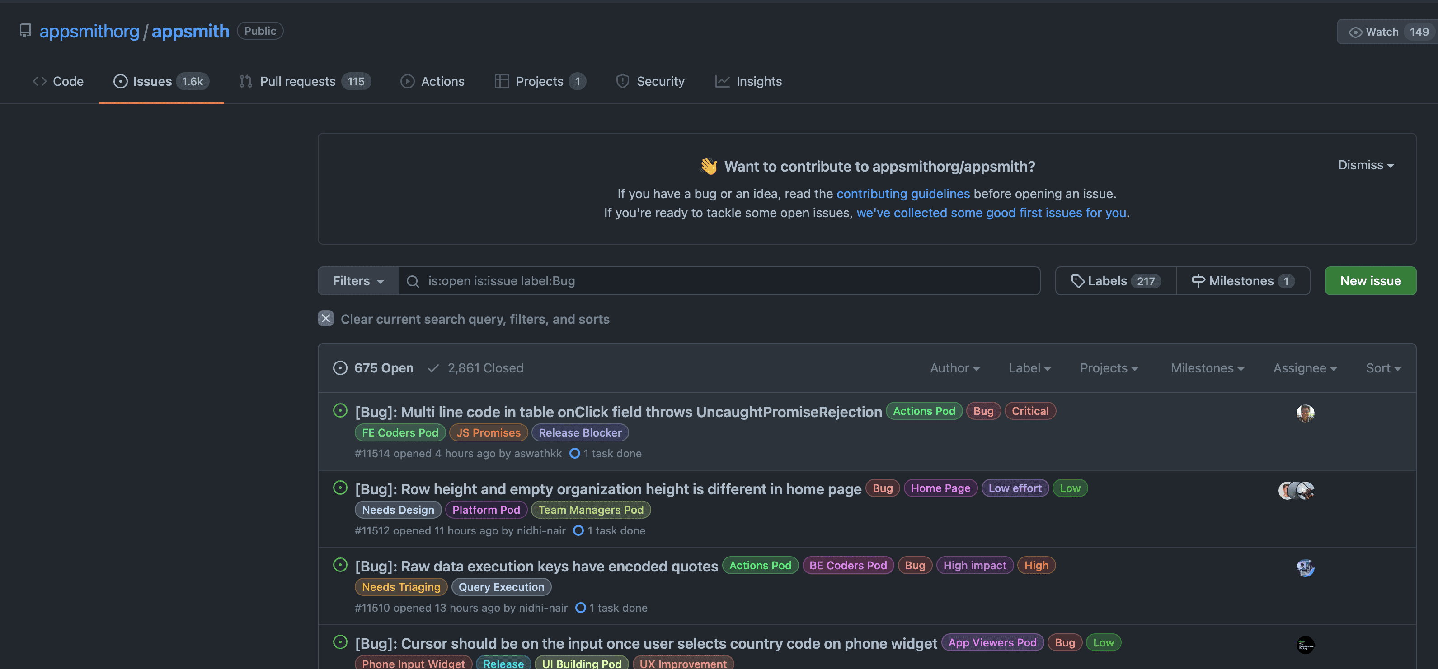The image size is (1438, 669).
Task: Click the Team Managers Pod label
Action: (x=591, y=510)
